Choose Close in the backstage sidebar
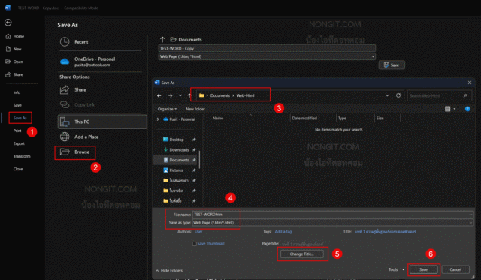The width and height of the screenshot is (481, 280). [18, 169]
